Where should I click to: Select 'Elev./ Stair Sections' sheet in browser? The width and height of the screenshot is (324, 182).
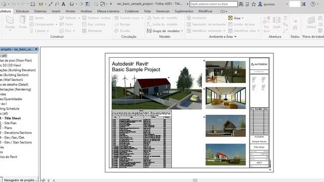click(18, 143)
